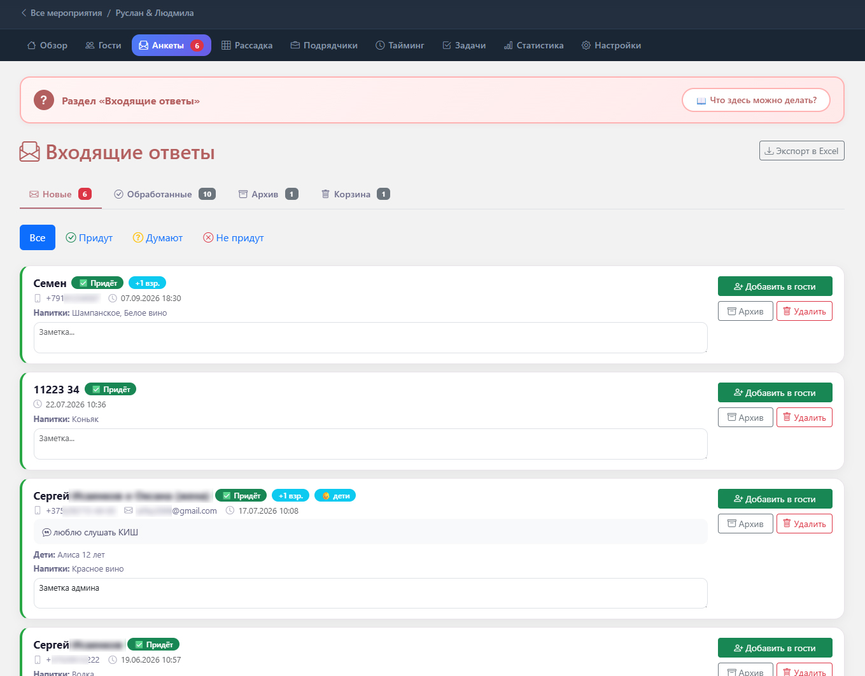Screen dimensions: 865x676
Task: Open the Тайминг section
Action: 400,45
